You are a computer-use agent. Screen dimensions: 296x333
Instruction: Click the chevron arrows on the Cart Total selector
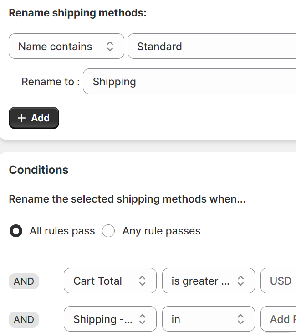pyautogui.click(x=142, y=281)
